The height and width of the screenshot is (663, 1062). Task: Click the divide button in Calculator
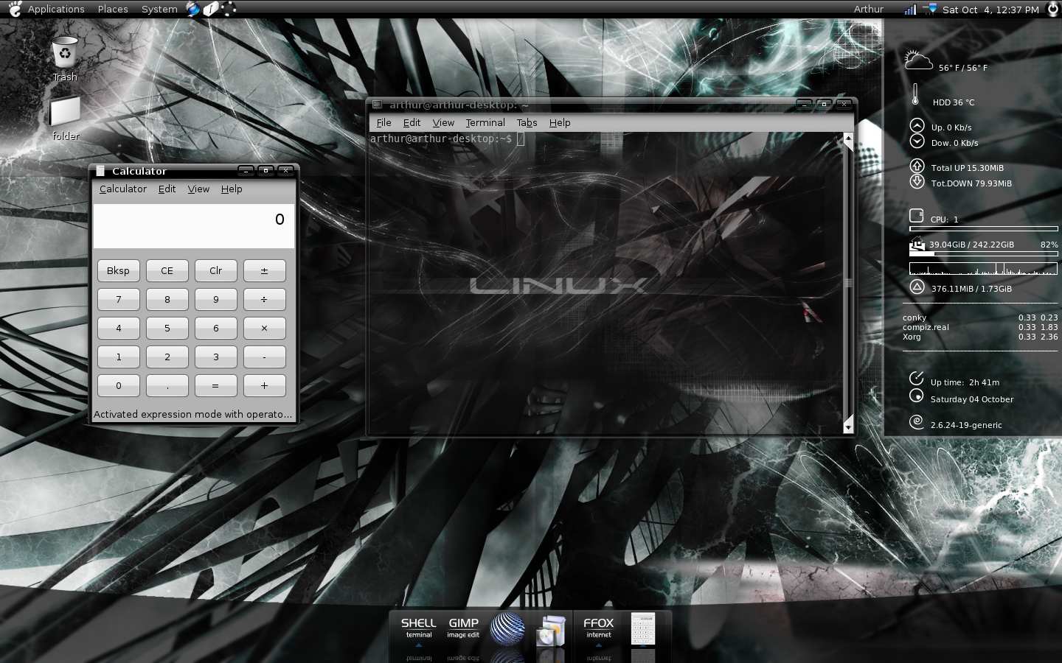point(264,299)
